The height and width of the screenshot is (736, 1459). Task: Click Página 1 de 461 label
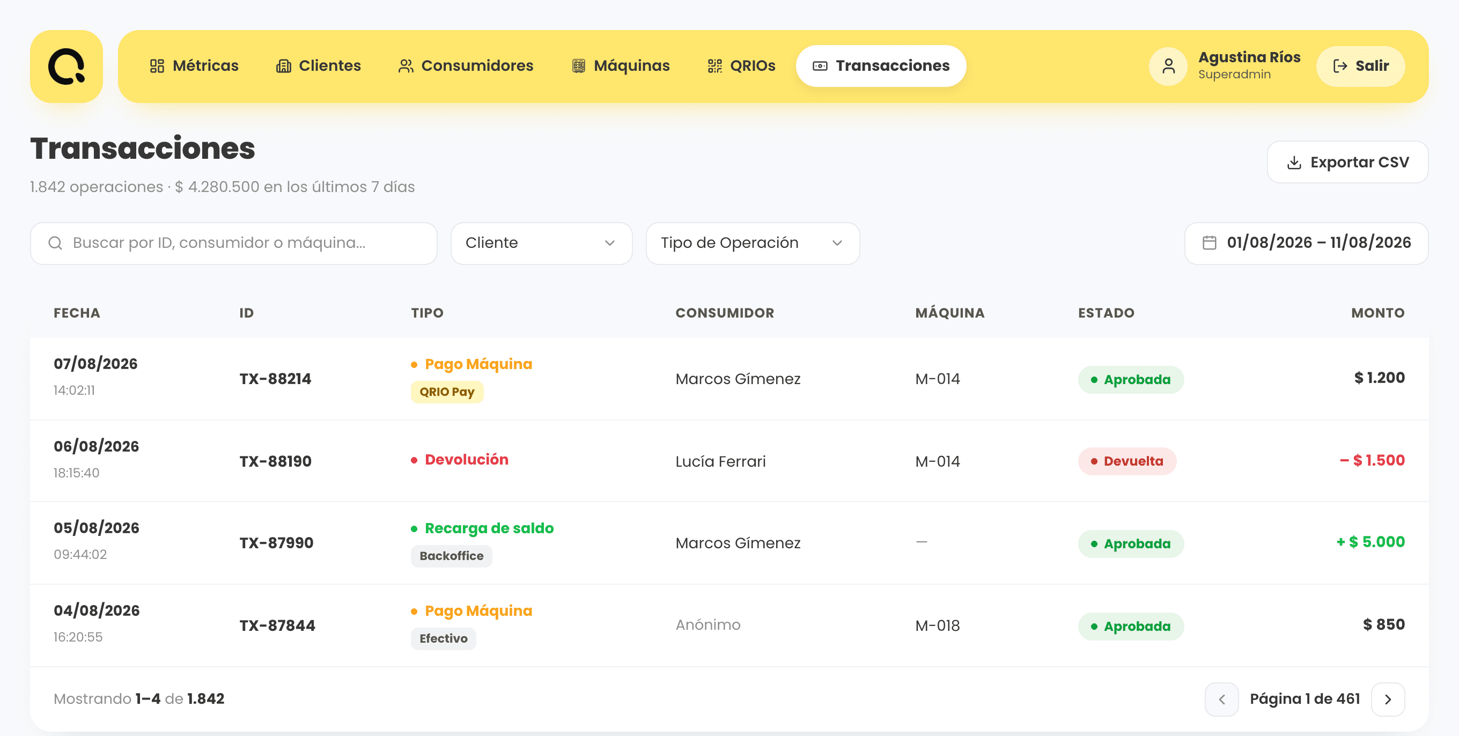[x=1305, y=699]
